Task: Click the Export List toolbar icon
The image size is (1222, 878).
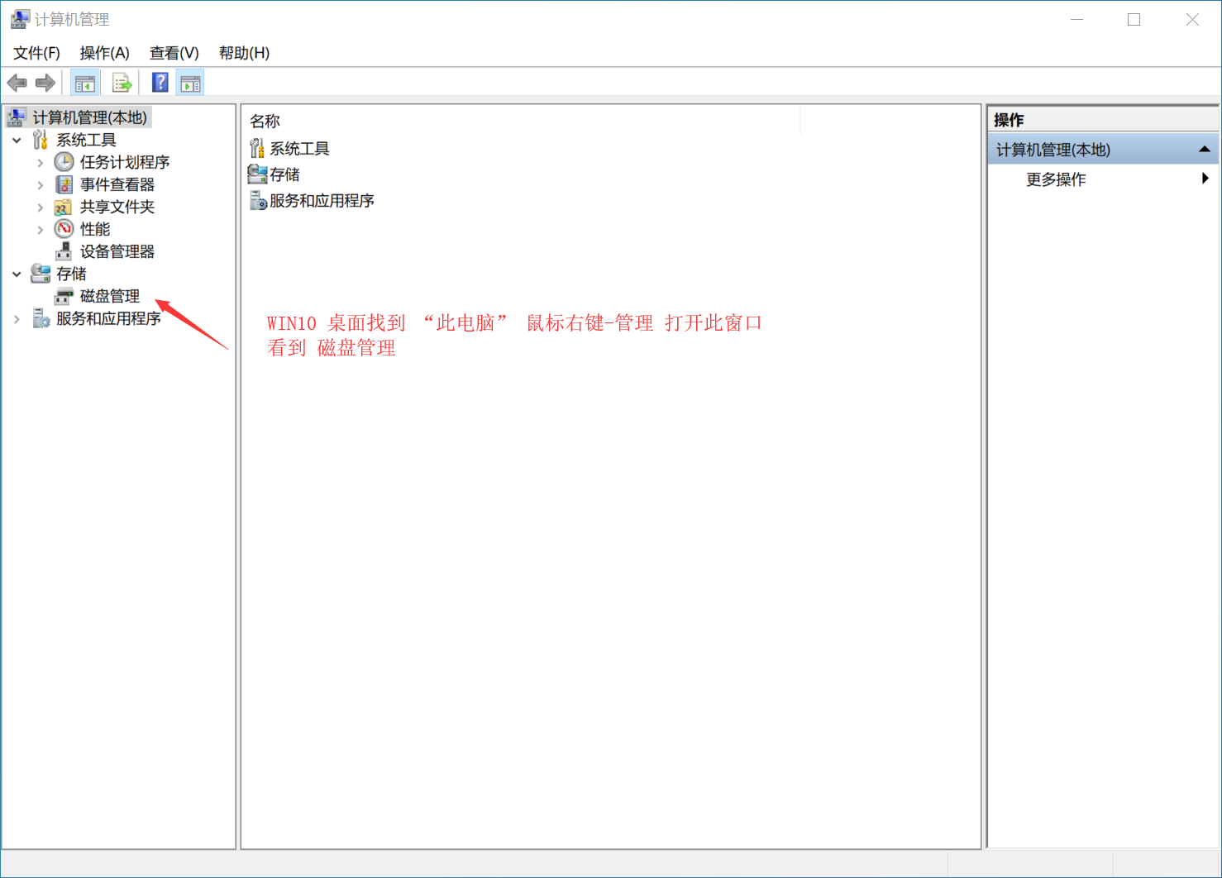Action: pos(122,83)
